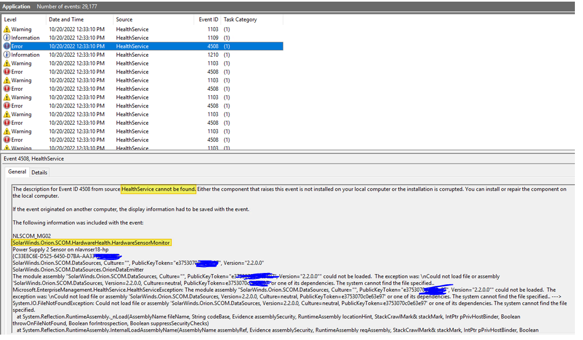Click 'The following information was included' line

coord(78,223)
